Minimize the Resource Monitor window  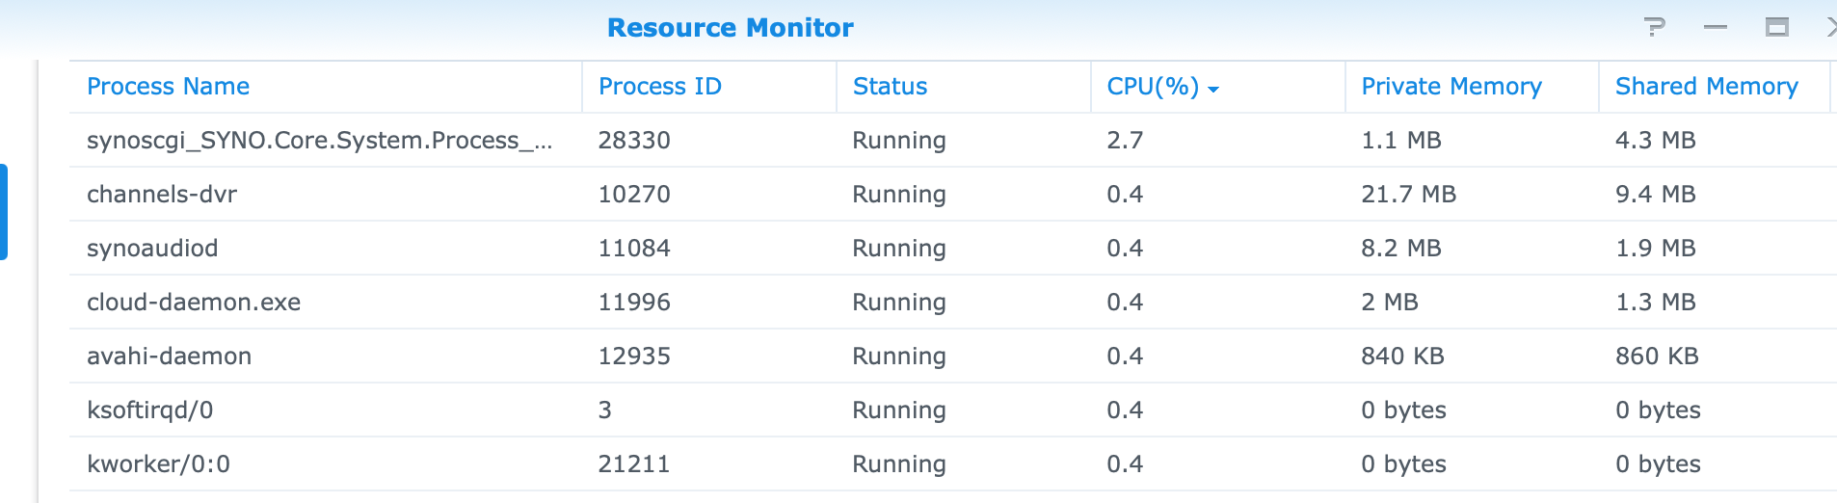coord(1716,28)
